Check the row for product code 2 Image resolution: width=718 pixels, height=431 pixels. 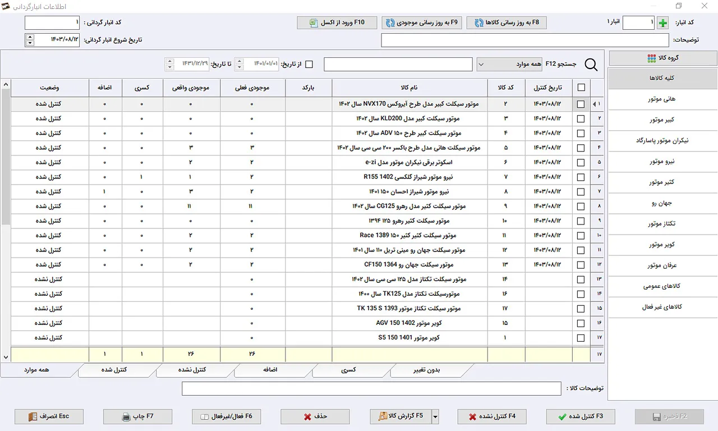click(581, 104)
